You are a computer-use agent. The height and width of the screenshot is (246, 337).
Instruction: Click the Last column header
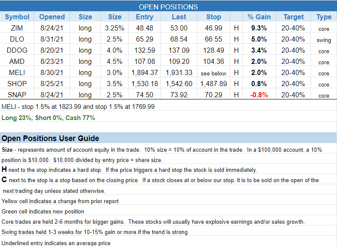pyautogui.click(x=179, y=17)
